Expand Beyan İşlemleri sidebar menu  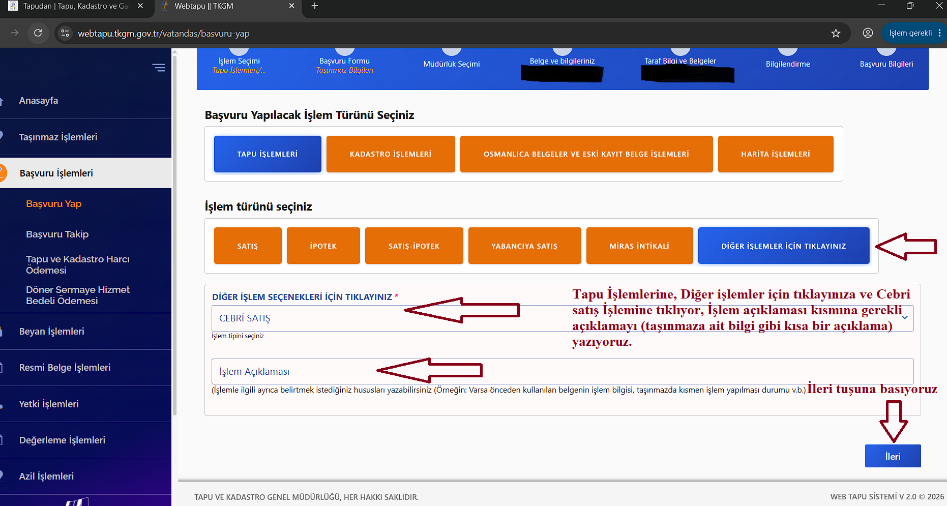pyautogui.click(x=51, y=331)
